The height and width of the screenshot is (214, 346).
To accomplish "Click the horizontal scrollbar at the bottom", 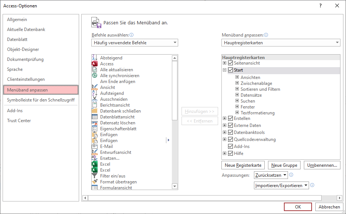I will click(x=203, y=198).
